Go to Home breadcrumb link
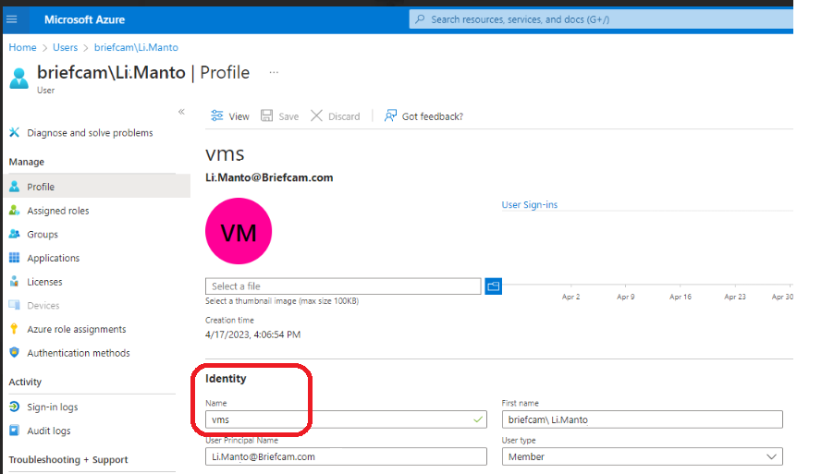 click(22, 47)
